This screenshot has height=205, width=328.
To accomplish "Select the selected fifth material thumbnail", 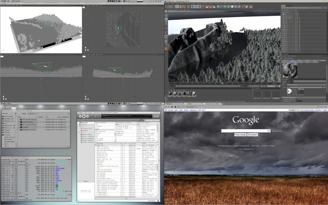I will coord(189,94).
